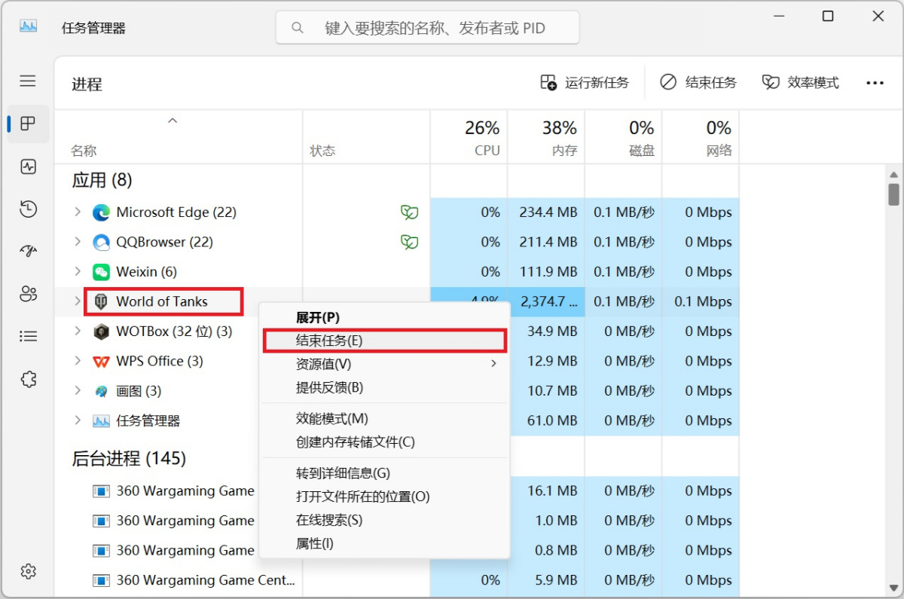904x599 pixels.
Task: Open Startup apps sidebar icon
Action: pos(28,251)
